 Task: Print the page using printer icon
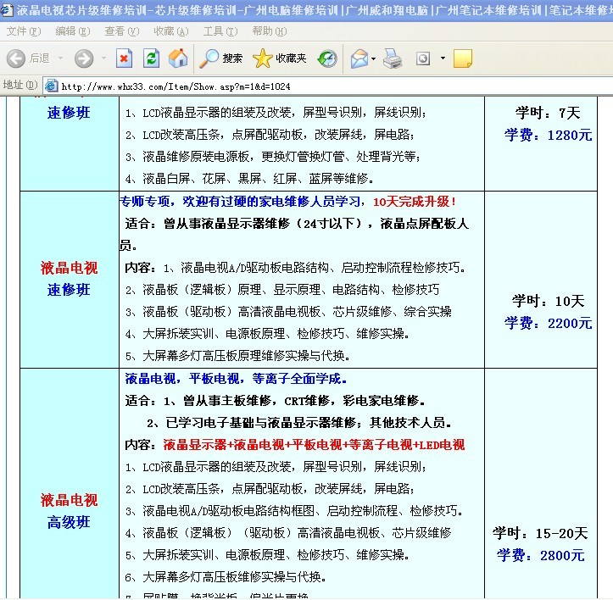point(393,58)
